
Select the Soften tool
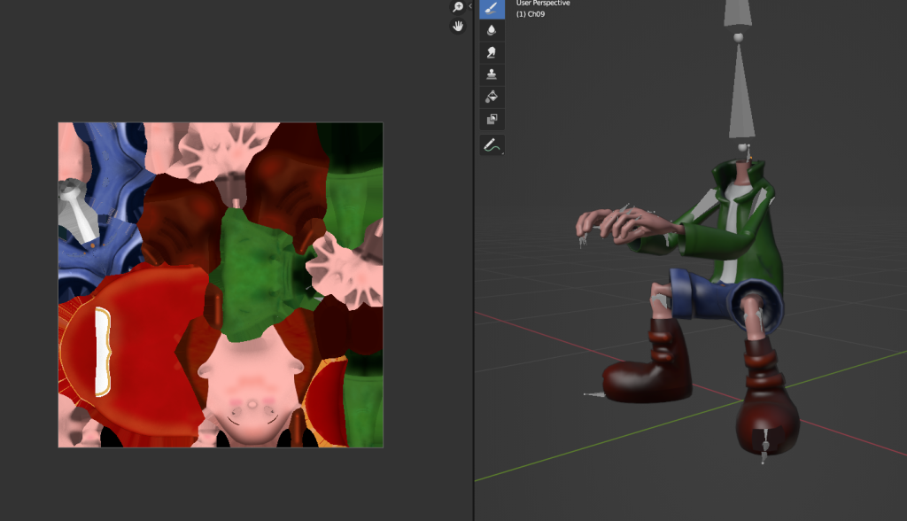[x=492, y=30]
